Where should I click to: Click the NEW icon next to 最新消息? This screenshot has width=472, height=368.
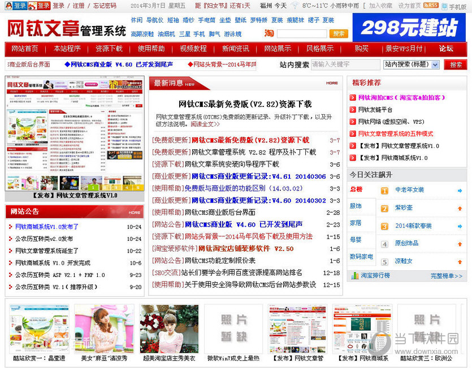[x=191, y=84]
